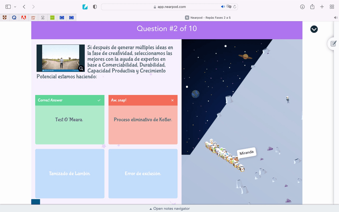
Task: Click the Miranda name label
Action: coord(247,153)
